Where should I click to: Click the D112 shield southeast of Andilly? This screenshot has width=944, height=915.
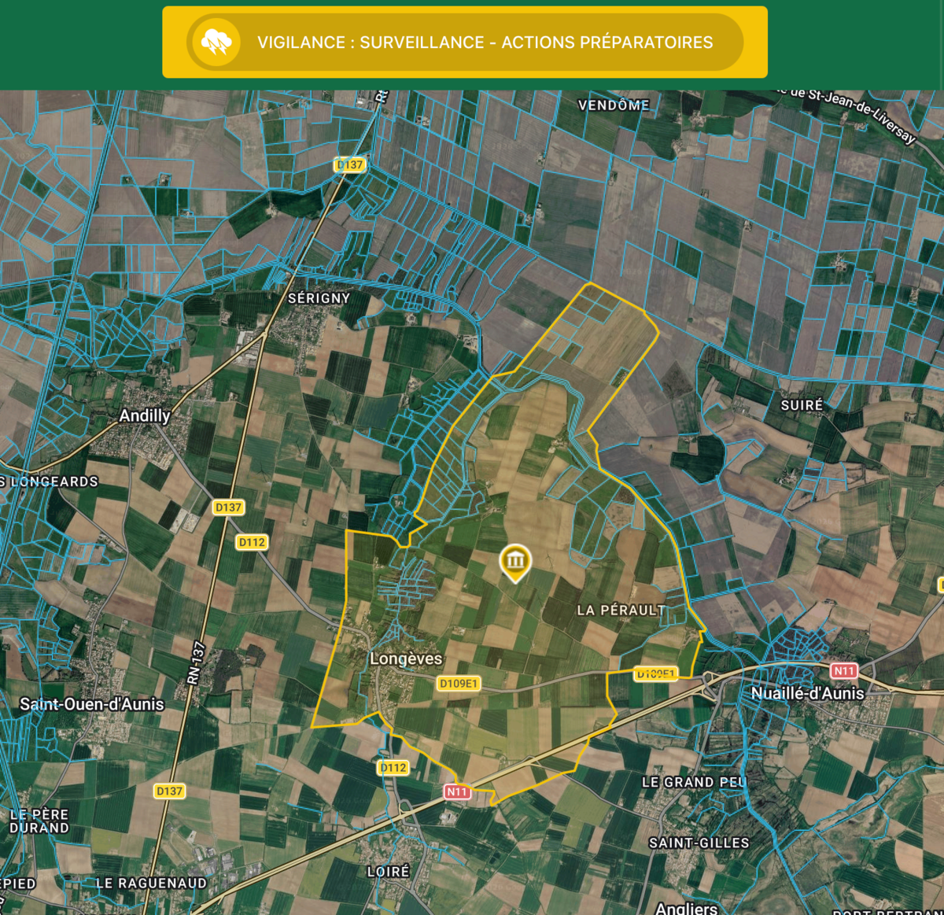point(252,542)
